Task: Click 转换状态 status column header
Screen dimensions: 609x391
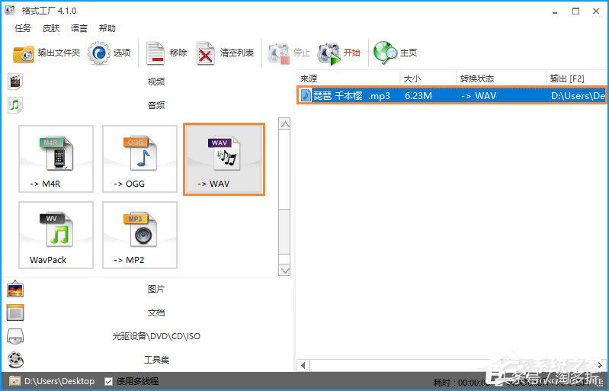Action: [502, 79]
